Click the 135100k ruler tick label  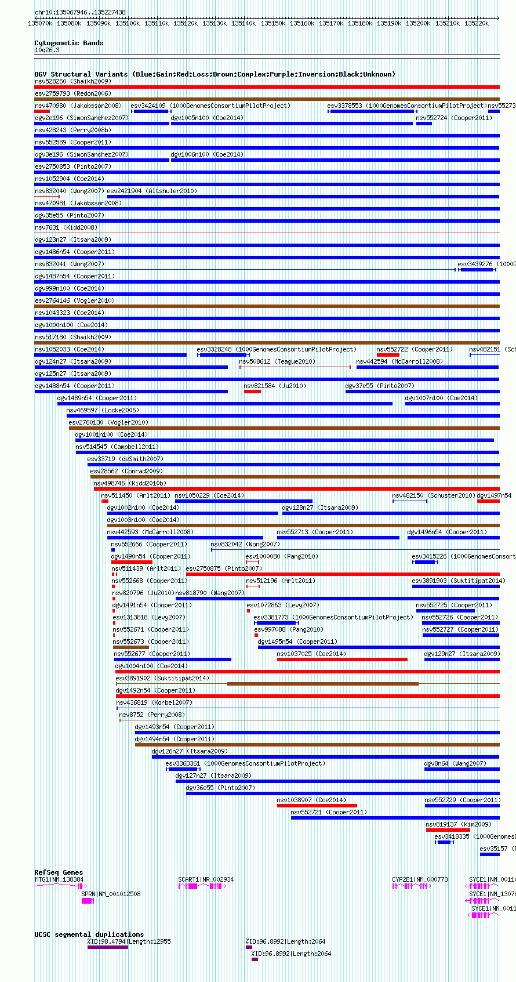[x=128, y=24]
